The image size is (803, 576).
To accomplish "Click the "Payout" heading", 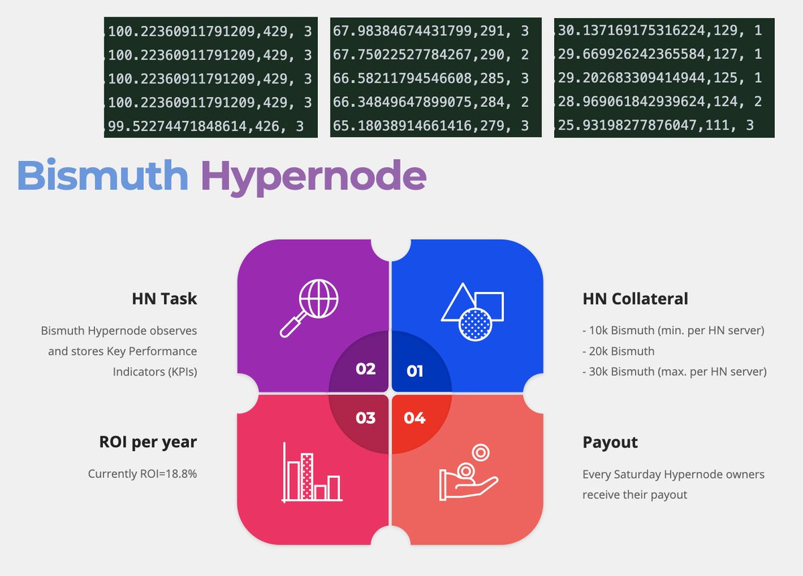I will coord(610,443).
